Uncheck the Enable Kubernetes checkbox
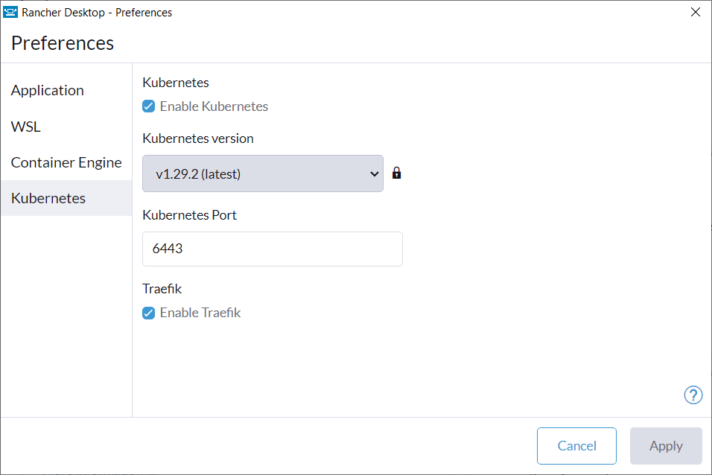Viewport: 712px width, 475px height. [x=148, y=106]
